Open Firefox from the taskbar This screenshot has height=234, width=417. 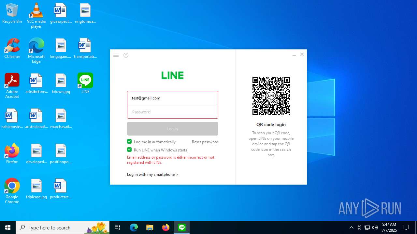click(x=166, y=227)
